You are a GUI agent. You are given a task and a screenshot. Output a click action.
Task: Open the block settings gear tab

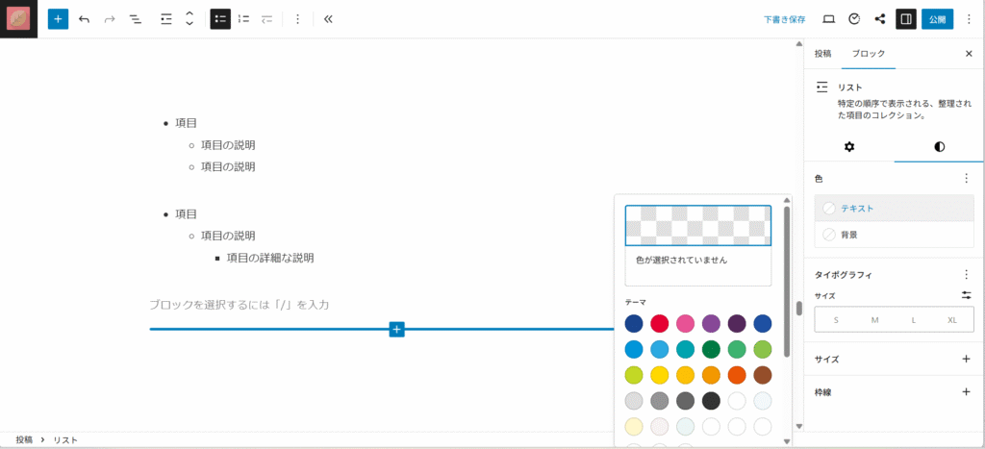pos(848,146)
